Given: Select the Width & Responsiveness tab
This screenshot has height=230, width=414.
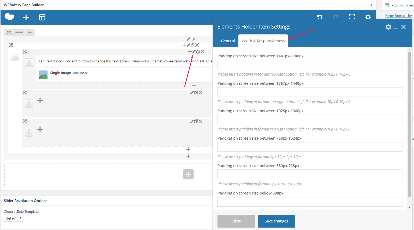Looking at the screenshot, I should (x=263, y=41).
